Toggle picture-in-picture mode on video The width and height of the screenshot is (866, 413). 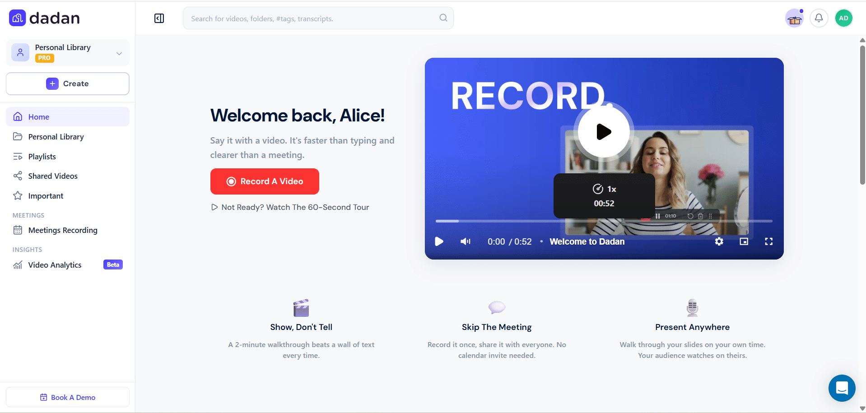point(744,241)
